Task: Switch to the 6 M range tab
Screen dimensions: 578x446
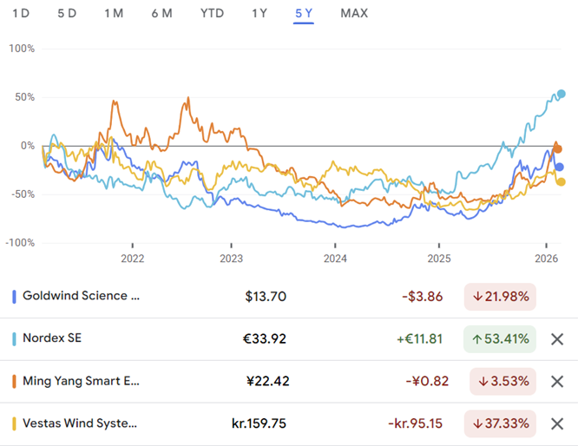Action: pyautogui.click(x=161, y=13)
